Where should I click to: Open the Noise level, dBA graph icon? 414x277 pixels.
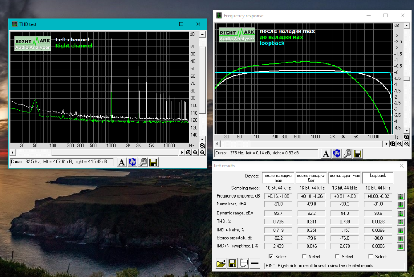pyautogui.click(x=400, y=205)
